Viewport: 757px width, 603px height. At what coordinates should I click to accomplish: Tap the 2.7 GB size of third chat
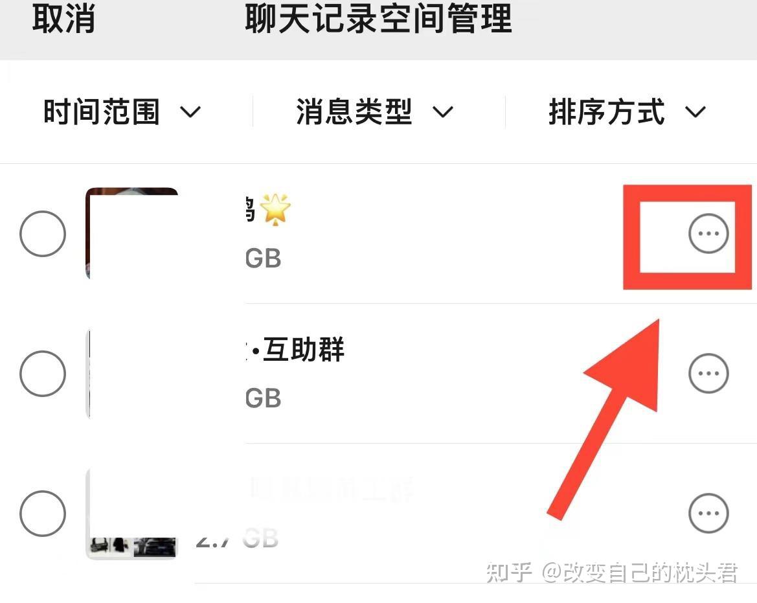click(x=237, y=538)
